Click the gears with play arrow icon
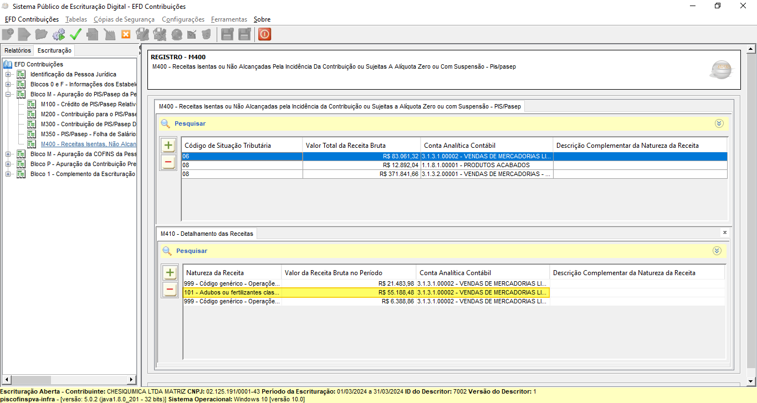The height and width of the screenshot is (403, 757). coord(58,34)
